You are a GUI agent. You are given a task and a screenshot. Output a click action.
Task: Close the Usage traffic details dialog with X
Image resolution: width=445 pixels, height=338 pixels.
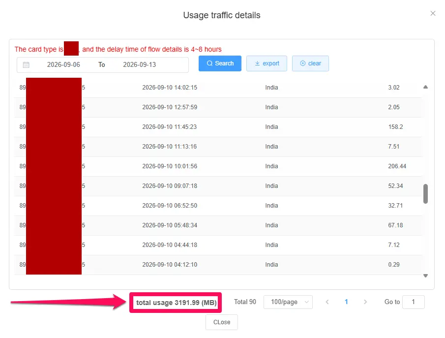tap(433, 13)
